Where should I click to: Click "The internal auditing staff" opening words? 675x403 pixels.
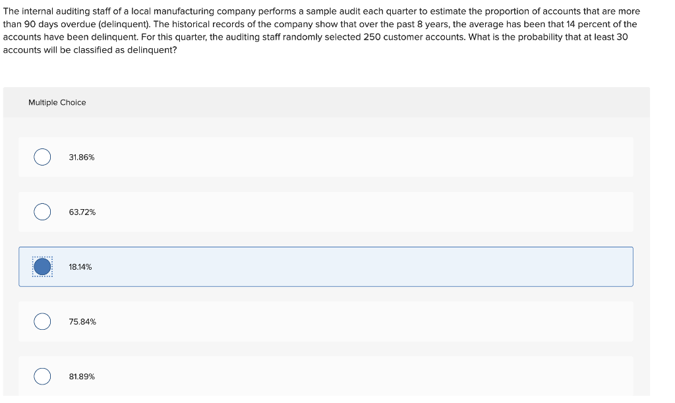(x=57, y=11)
